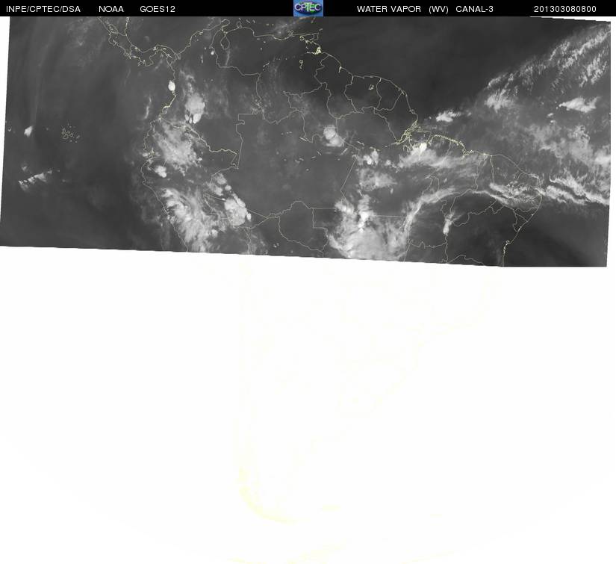Click the 201303080800 timestamp
616x564 pixels.
tap(565, 9)
